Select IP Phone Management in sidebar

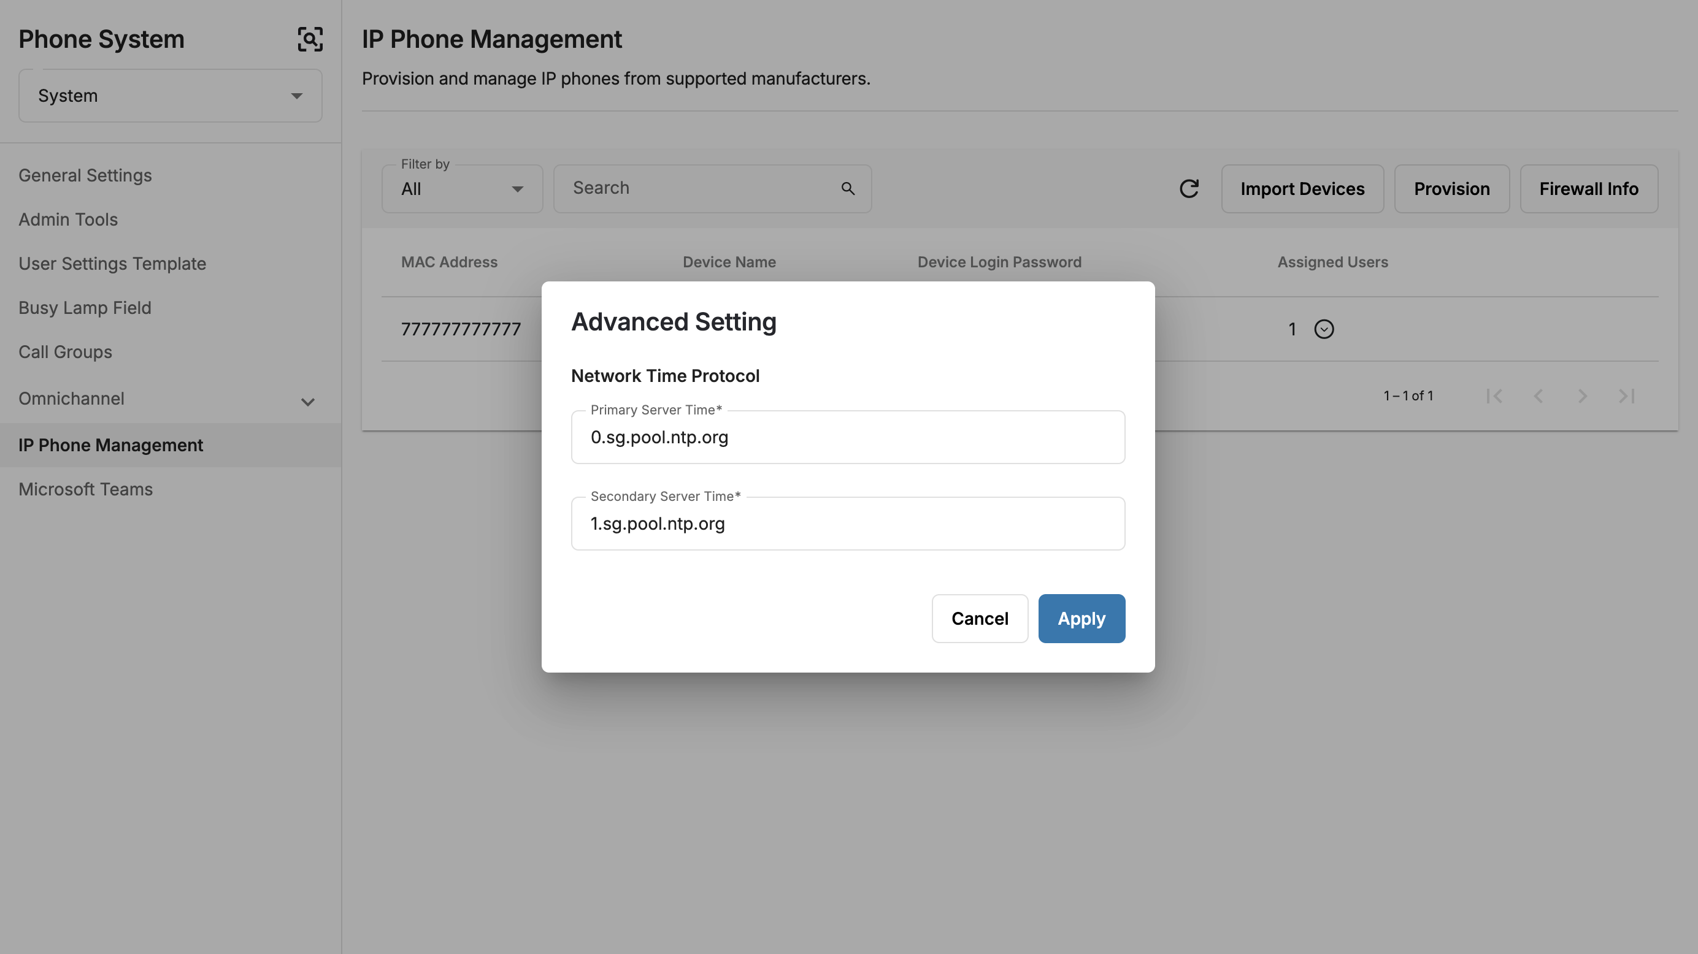170,445
